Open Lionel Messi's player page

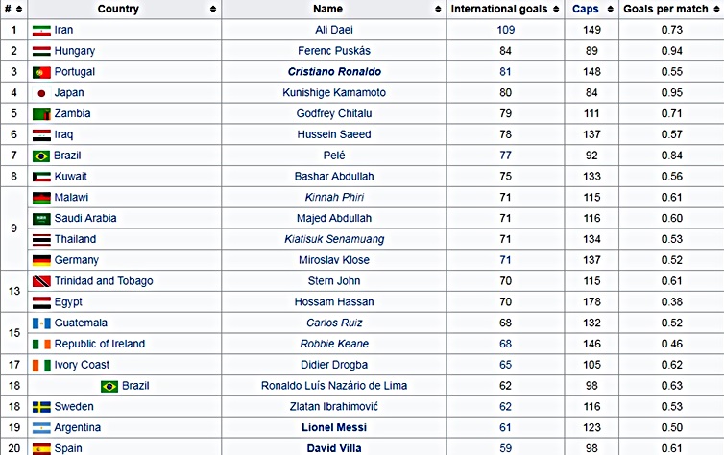[x=334, y=427]
